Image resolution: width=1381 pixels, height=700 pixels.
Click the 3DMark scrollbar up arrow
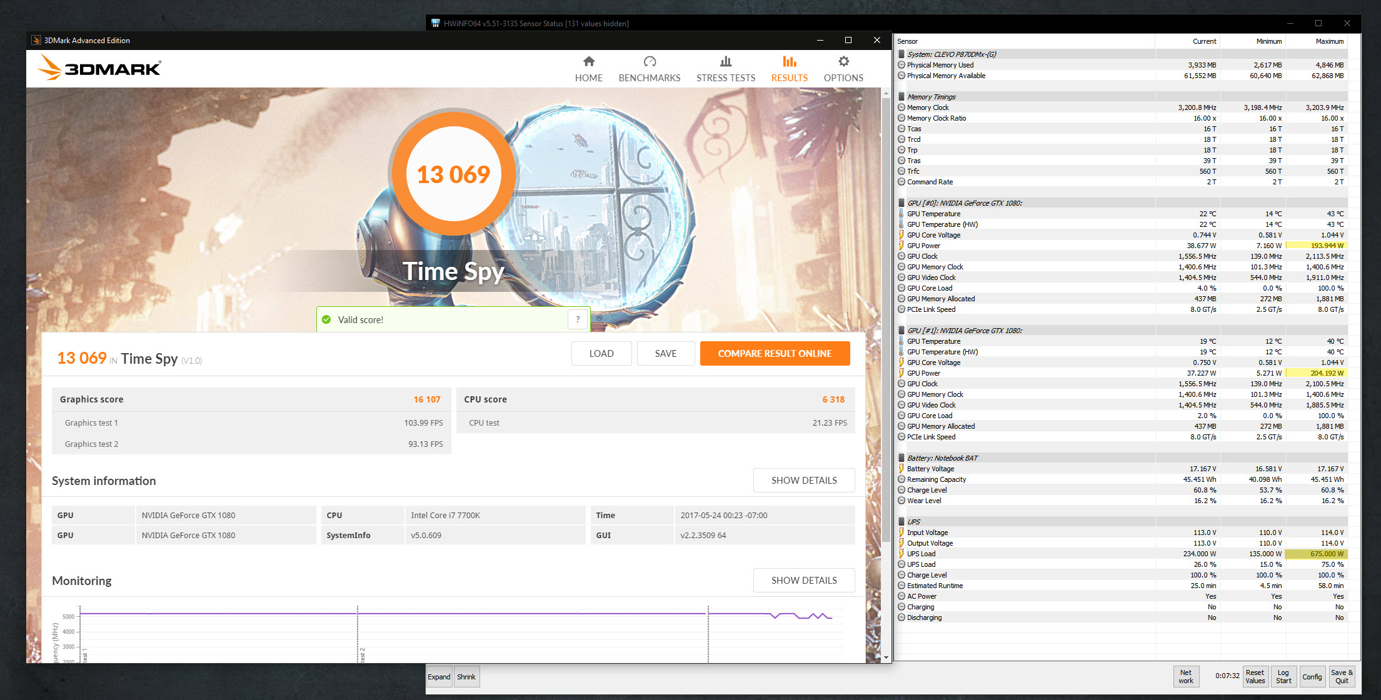pyautogui.click(x=886, y=93)
